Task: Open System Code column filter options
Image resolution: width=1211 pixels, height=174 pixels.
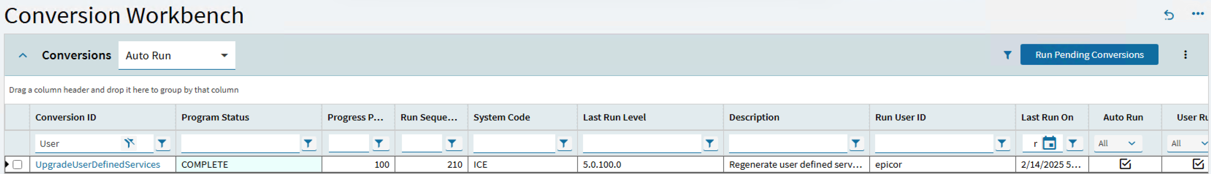Action: (x=564, y=143)
